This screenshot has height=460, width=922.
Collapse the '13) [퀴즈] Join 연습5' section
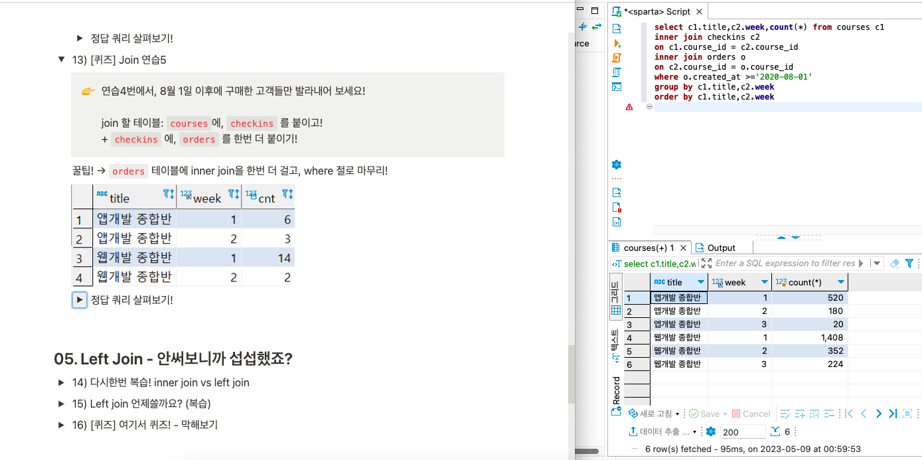tap(61, 60)
